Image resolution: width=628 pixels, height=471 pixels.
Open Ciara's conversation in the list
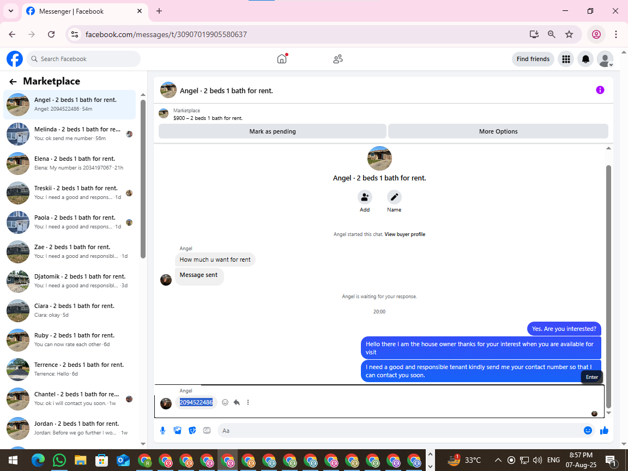click(x=69, y=310)
